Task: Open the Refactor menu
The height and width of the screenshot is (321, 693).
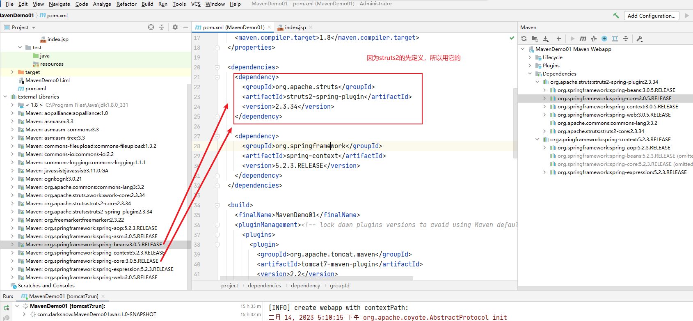Action: (126, 4)
